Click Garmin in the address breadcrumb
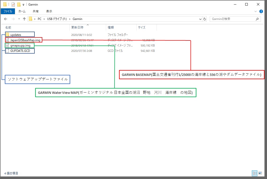The height and width of the screenshot is (179, 267). [x=78, y=19]
